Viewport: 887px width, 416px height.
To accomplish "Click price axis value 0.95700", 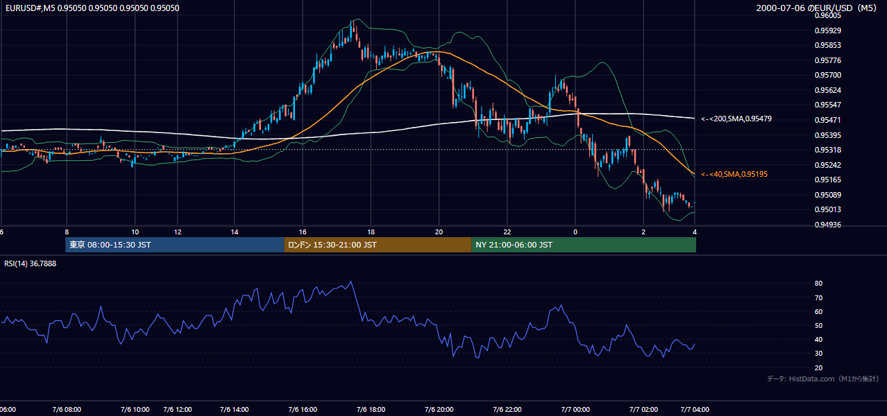I will click(x=827, y=76).
